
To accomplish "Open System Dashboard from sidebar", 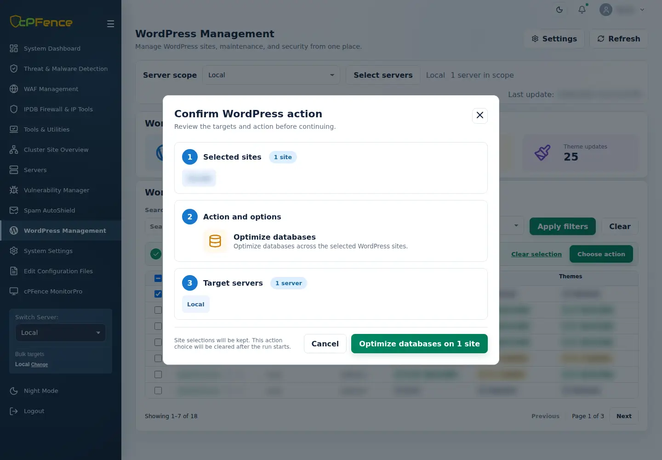I will pos(52,48).
